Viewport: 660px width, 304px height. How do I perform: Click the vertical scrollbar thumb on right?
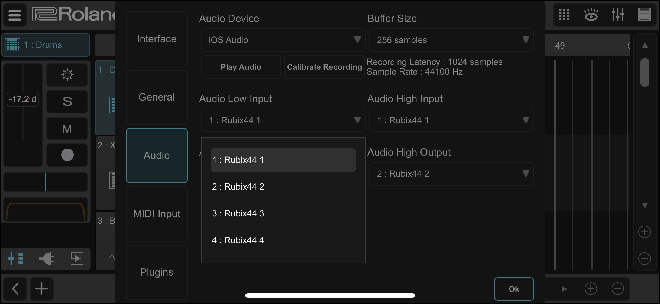point(645,72)
